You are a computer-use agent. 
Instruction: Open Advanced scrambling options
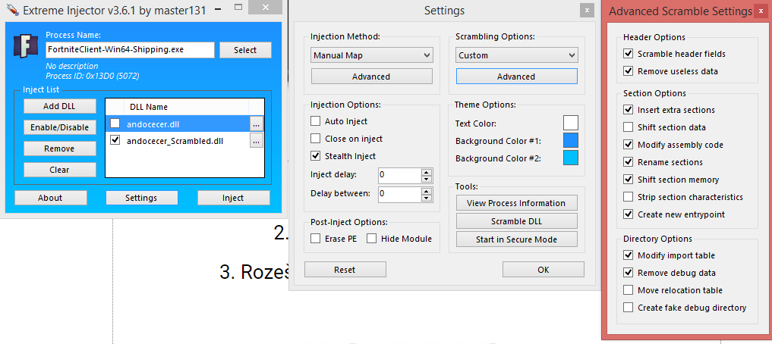516,77
